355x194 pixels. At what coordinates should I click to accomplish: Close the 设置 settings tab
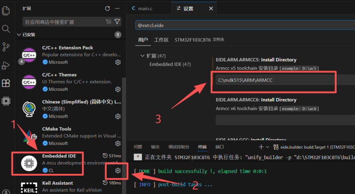point(211,9)
